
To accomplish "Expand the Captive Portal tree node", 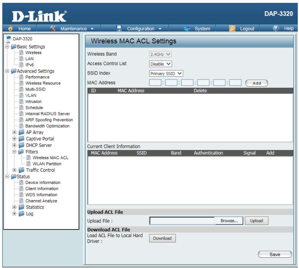I will (x=14, y=139).
